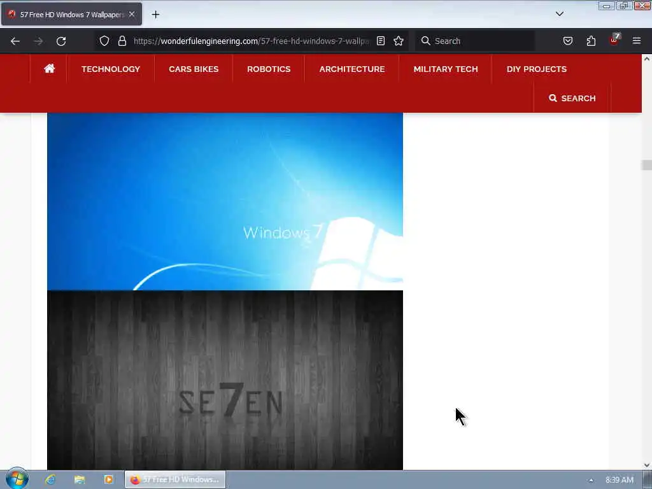Open the CARS BIKES menu item

pyautogui.click(x=194, y=69)
